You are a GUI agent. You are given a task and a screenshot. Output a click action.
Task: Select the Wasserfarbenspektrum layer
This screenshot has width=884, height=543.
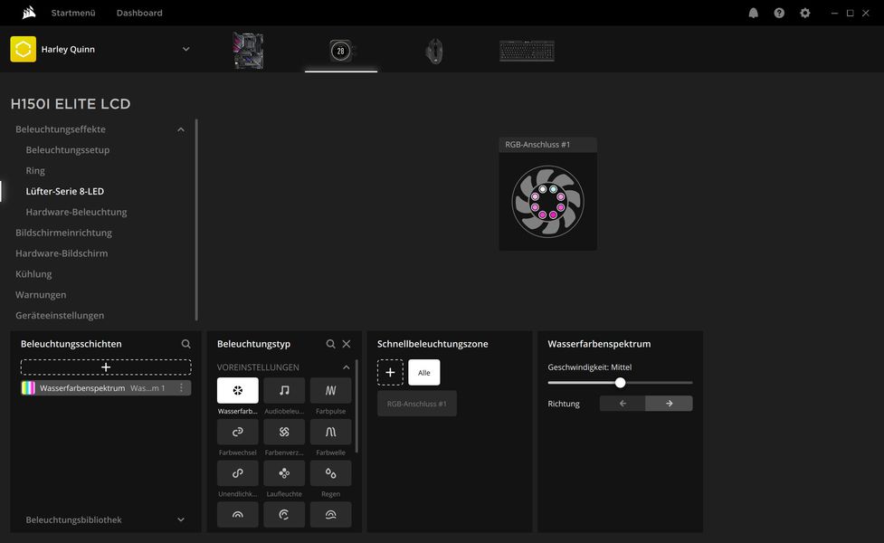tap(106, 388)
